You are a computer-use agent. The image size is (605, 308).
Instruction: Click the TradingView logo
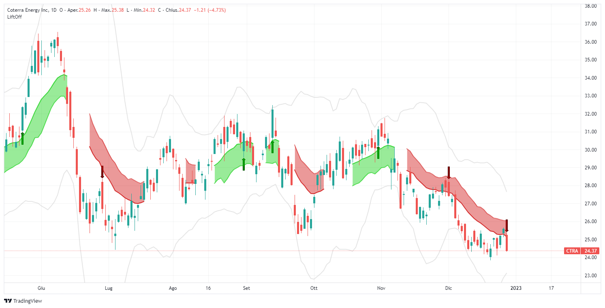pos(23,301)
